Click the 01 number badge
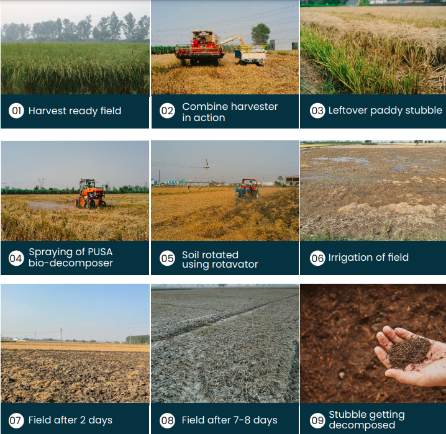The height and width of the screenshot is (434, 446). coord(16,111)
